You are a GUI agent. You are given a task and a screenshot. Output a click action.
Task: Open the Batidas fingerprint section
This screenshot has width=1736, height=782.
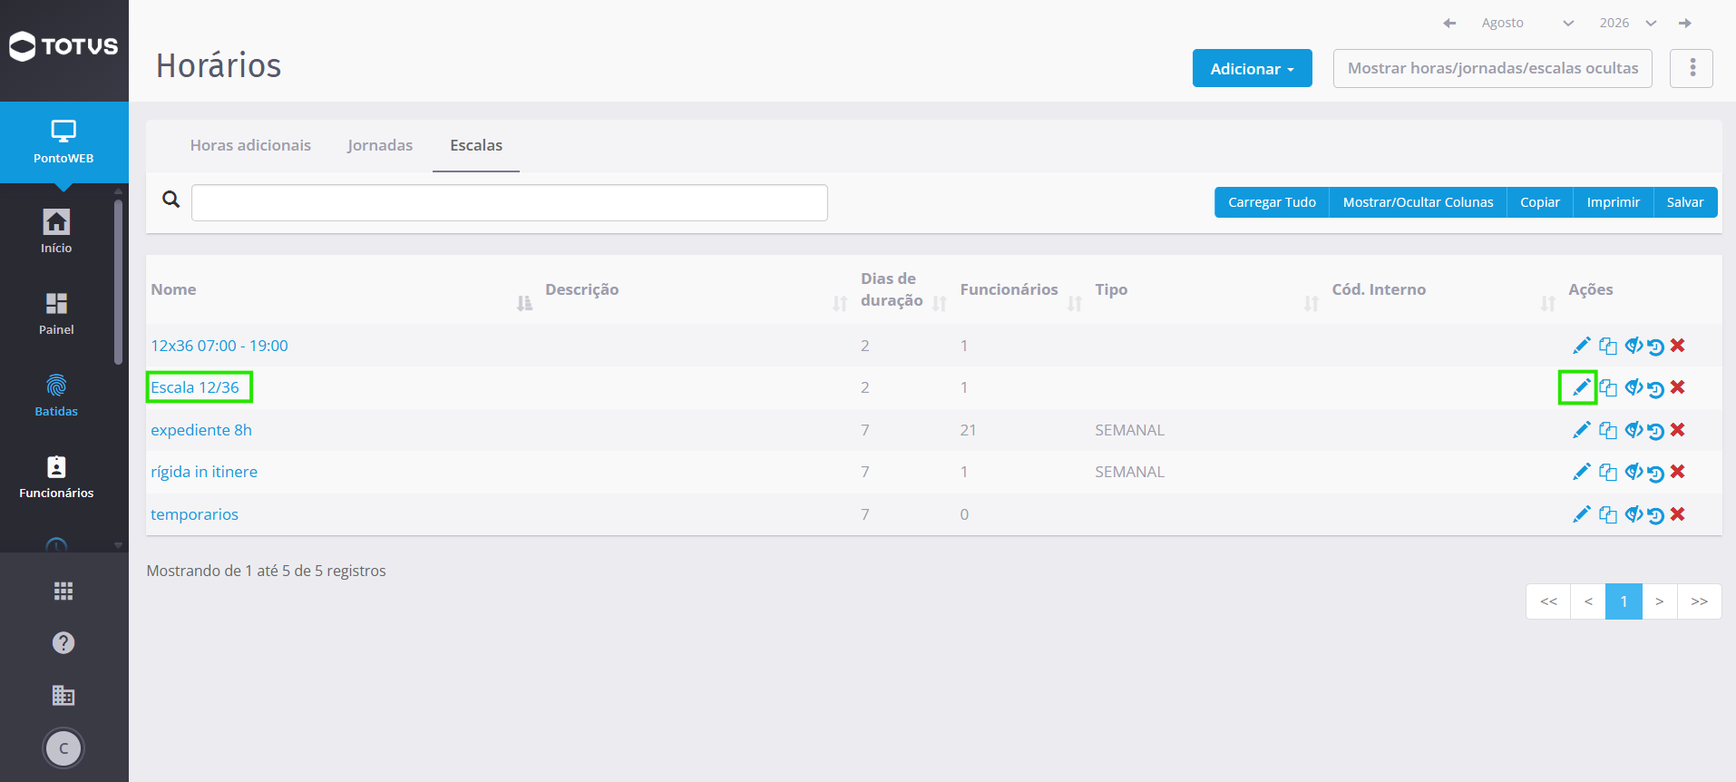(x=56, y=396)
